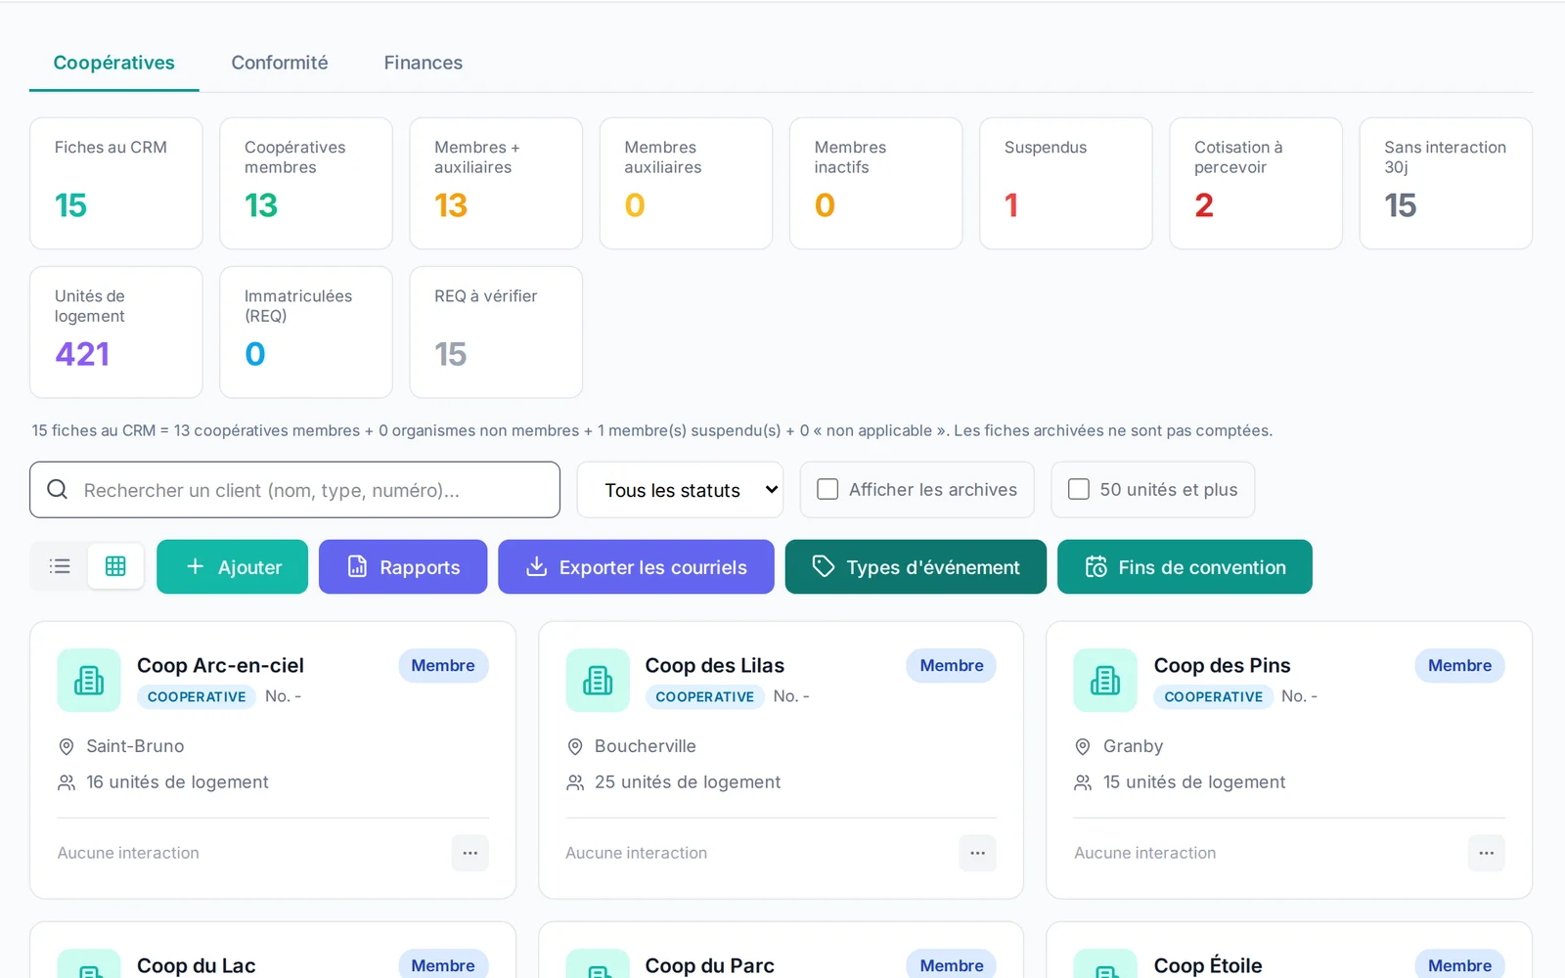Click Membre badge on Coop Arc-en-ciel
Viewport: 1565px width, 978px height.
tap(443, 665)
